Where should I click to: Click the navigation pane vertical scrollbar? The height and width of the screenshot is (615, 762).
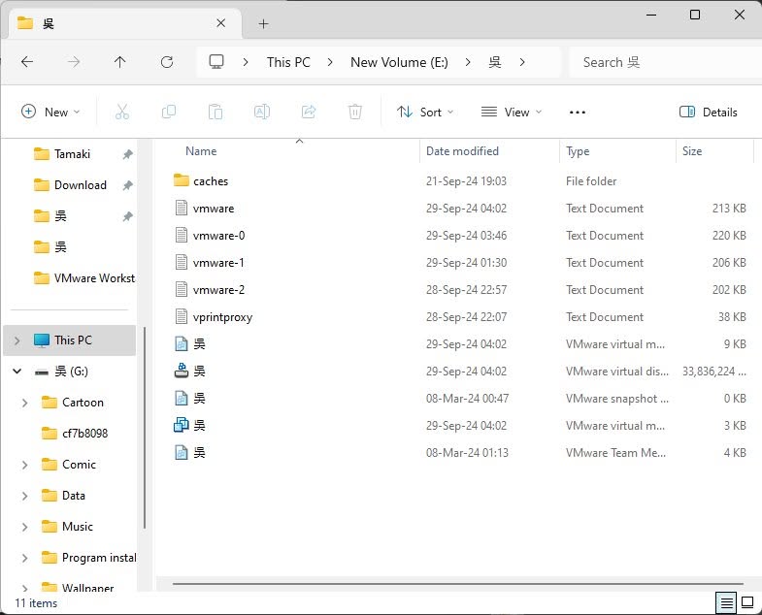[x=145, y=428]
